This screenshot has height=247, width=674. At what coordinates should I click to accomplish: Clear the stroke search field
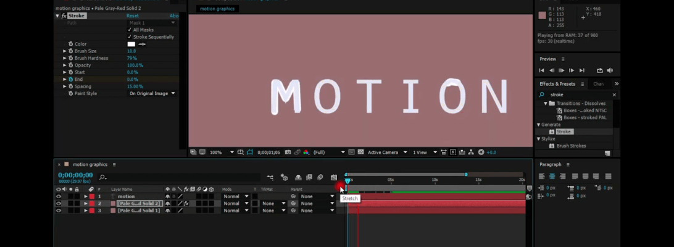(x=614, y=95)
